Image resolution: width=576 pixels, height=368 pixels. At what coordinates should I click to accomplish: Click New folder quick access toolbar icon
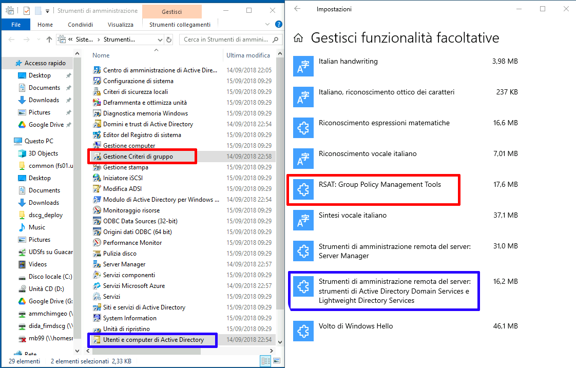pyautogui.click(x=38, y=11)
